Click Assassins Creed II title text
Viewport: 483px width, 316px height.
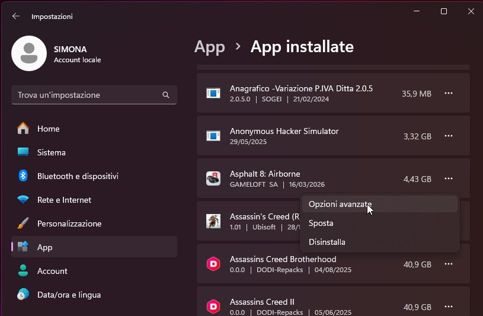pos(262,302)
